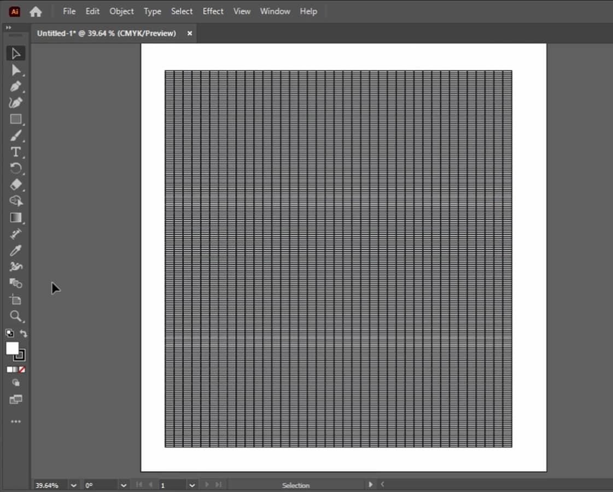Set paint mode to None
The image size is (613, 492).
click(x=22, y=370)
